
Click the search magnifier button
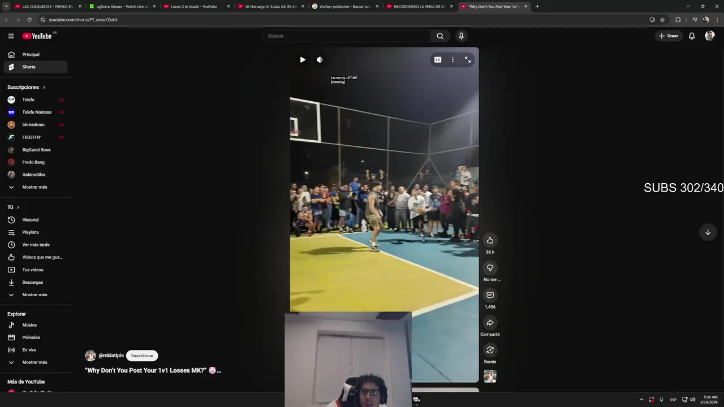click(440, 36)
